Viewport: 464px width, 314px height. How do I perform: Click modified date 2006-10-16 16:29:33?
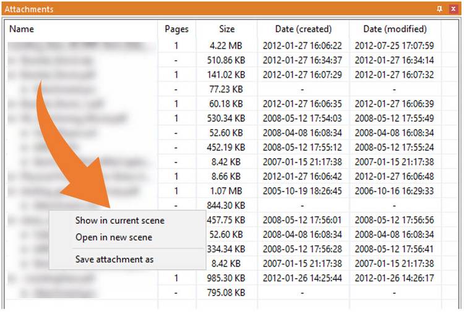[395, 191]
